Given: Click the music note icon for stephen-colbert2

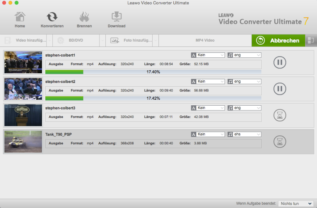Looking at the screenshot, I should pos(230,81).
